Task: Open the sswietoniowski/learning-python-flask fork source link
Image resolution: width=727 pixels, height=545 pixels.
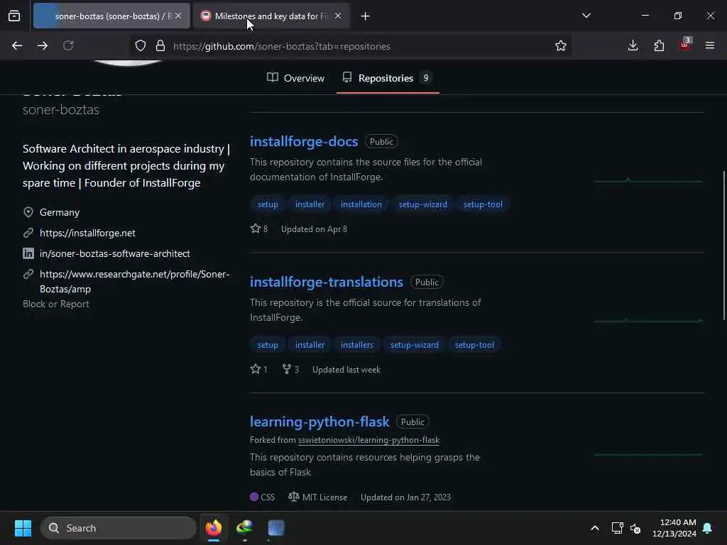Action: pos(368,440)
